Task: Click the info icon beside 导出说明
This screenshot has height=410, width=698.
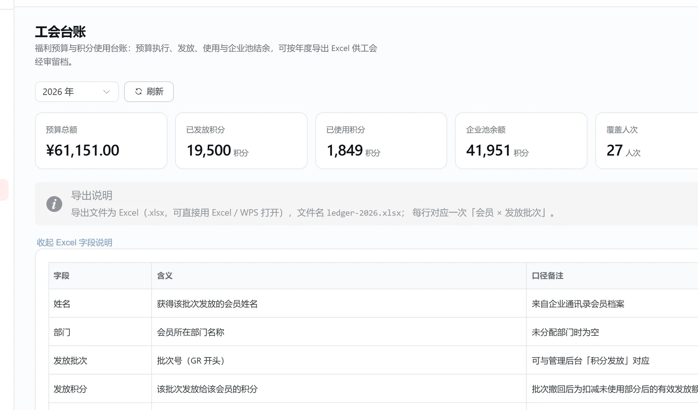Action: pos(54,204)
